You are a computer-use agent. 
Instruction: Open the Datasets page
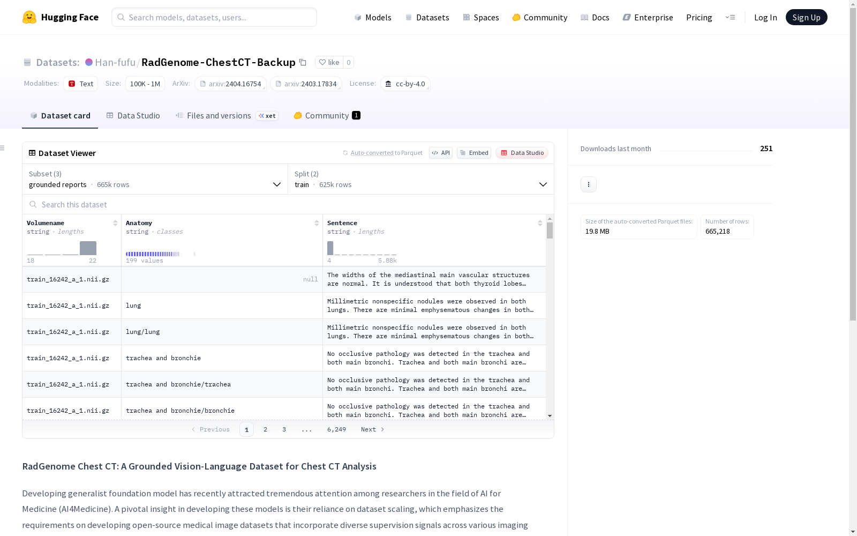(427, 17)
